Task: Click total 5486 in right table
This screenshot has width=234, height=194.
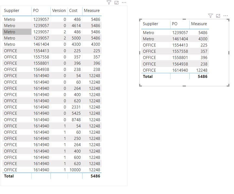Action: point(203,77)
